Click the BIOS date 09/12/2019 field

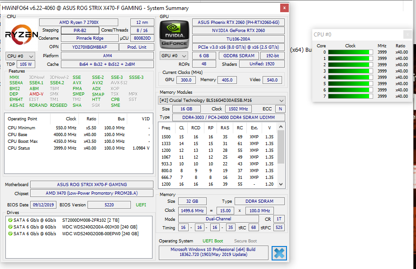click(x=43, y=205)
